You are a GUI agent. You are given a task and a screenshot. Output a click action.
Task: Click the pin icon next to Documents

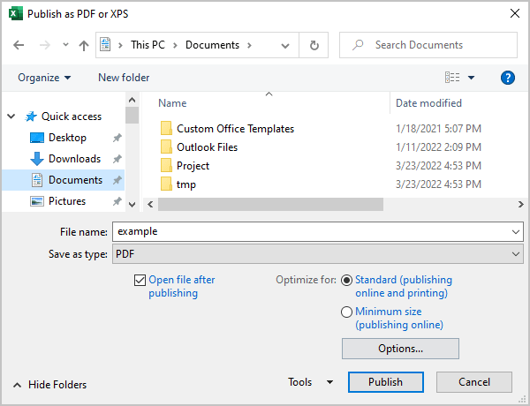coord(117,180)
